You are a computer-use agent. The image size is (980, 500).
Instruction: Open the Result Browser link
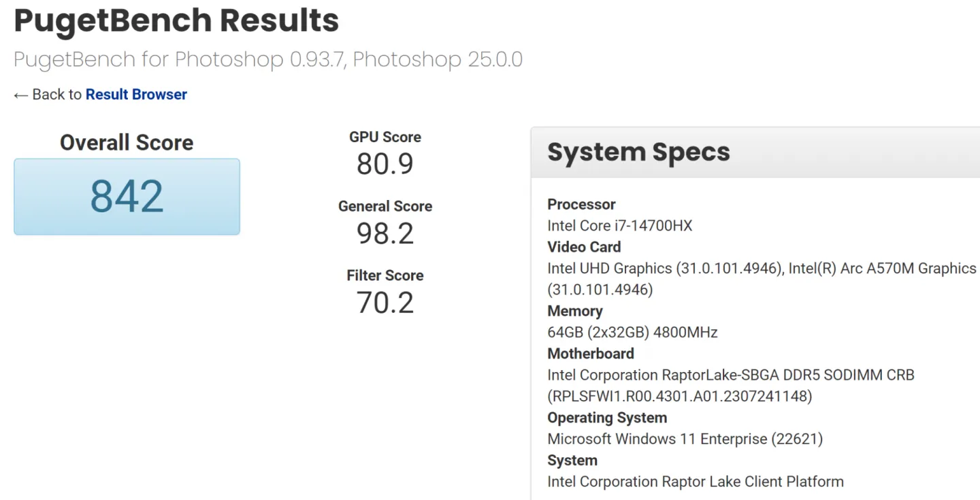(x=136, y=95)
